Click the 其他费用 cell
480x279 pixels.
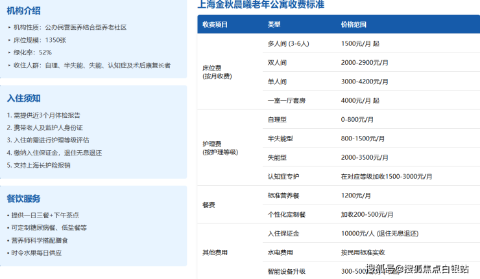point(215,252)
